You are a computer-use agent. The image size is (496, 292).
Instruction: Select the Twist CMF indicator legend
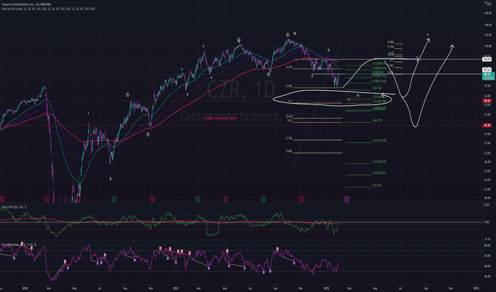point(14,207)
